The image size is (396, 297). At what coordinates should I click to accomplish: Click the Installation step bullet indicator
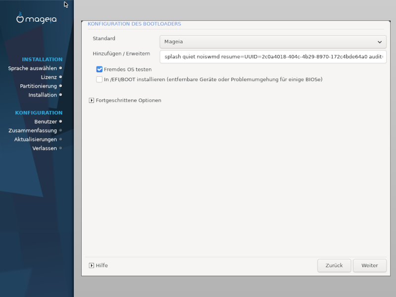(60, 95)
